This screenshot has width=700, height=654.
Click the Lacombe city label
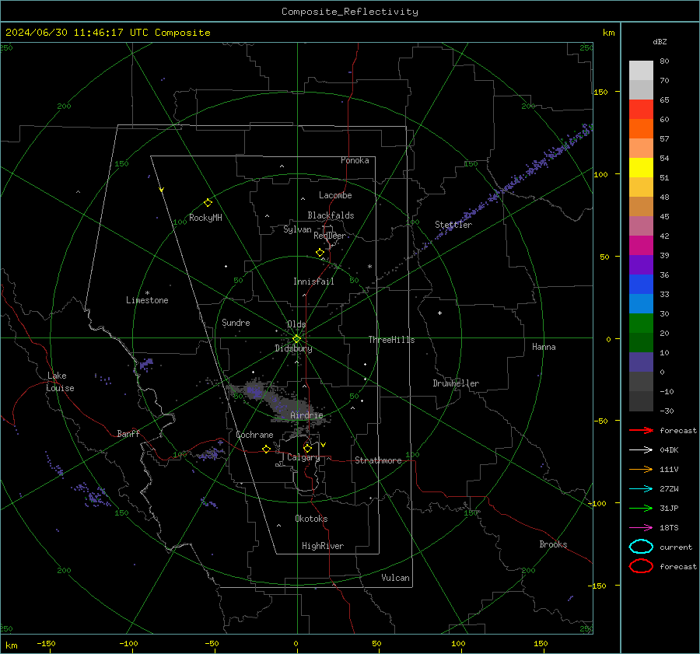(x=335, y=195)
